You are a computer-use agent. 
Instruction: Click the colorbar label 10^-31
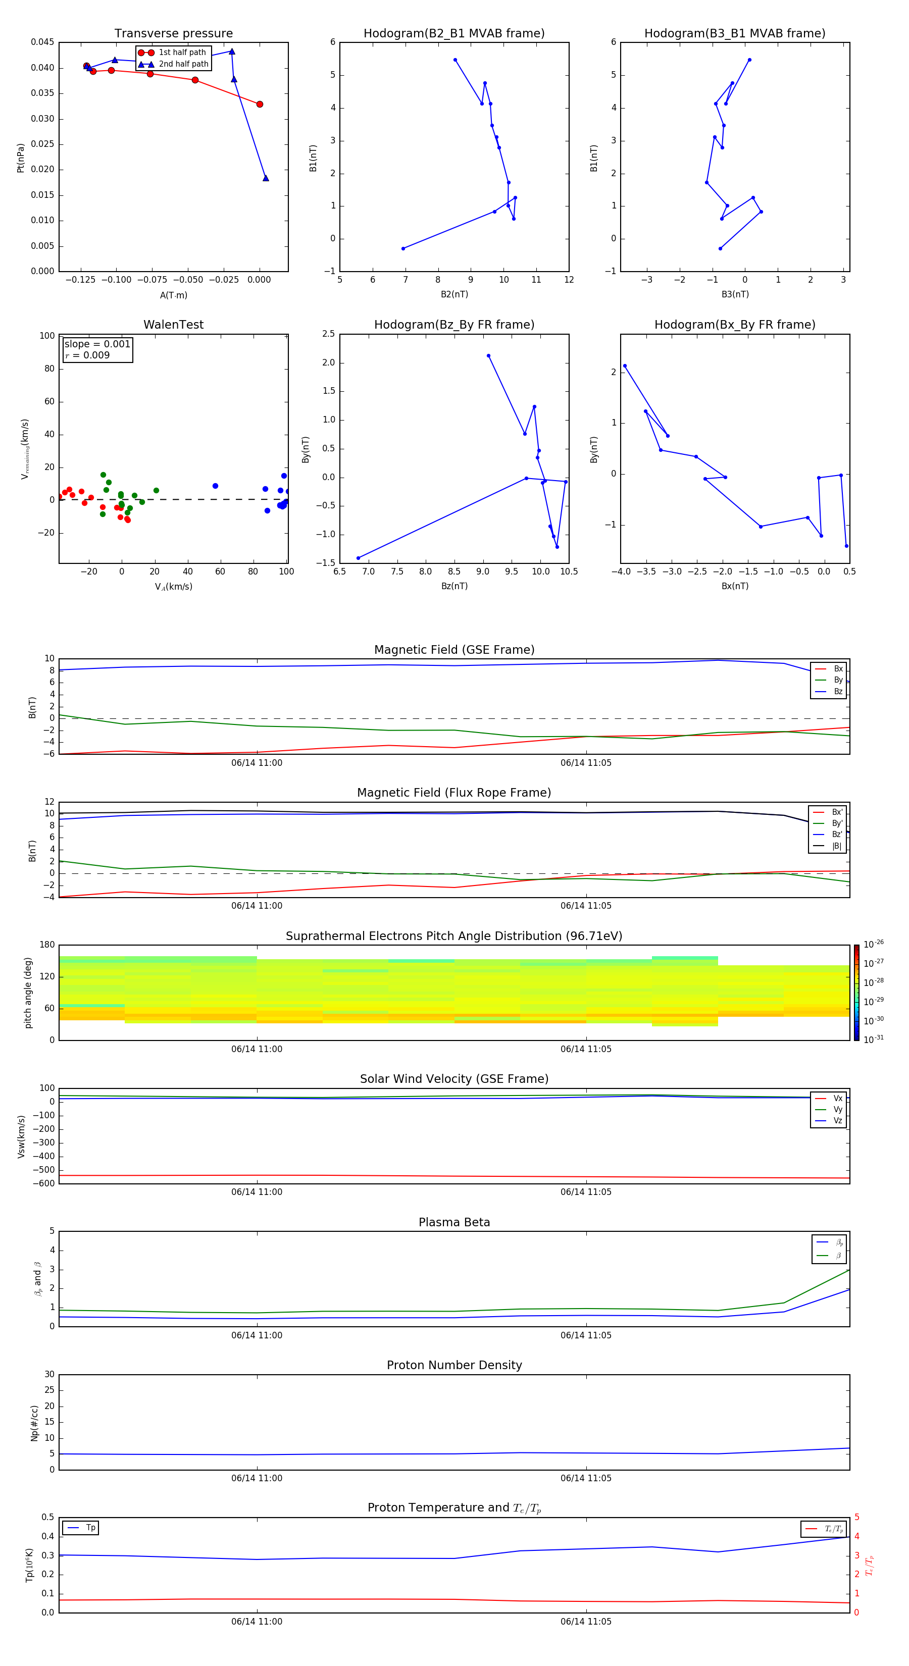point(874,1039)
